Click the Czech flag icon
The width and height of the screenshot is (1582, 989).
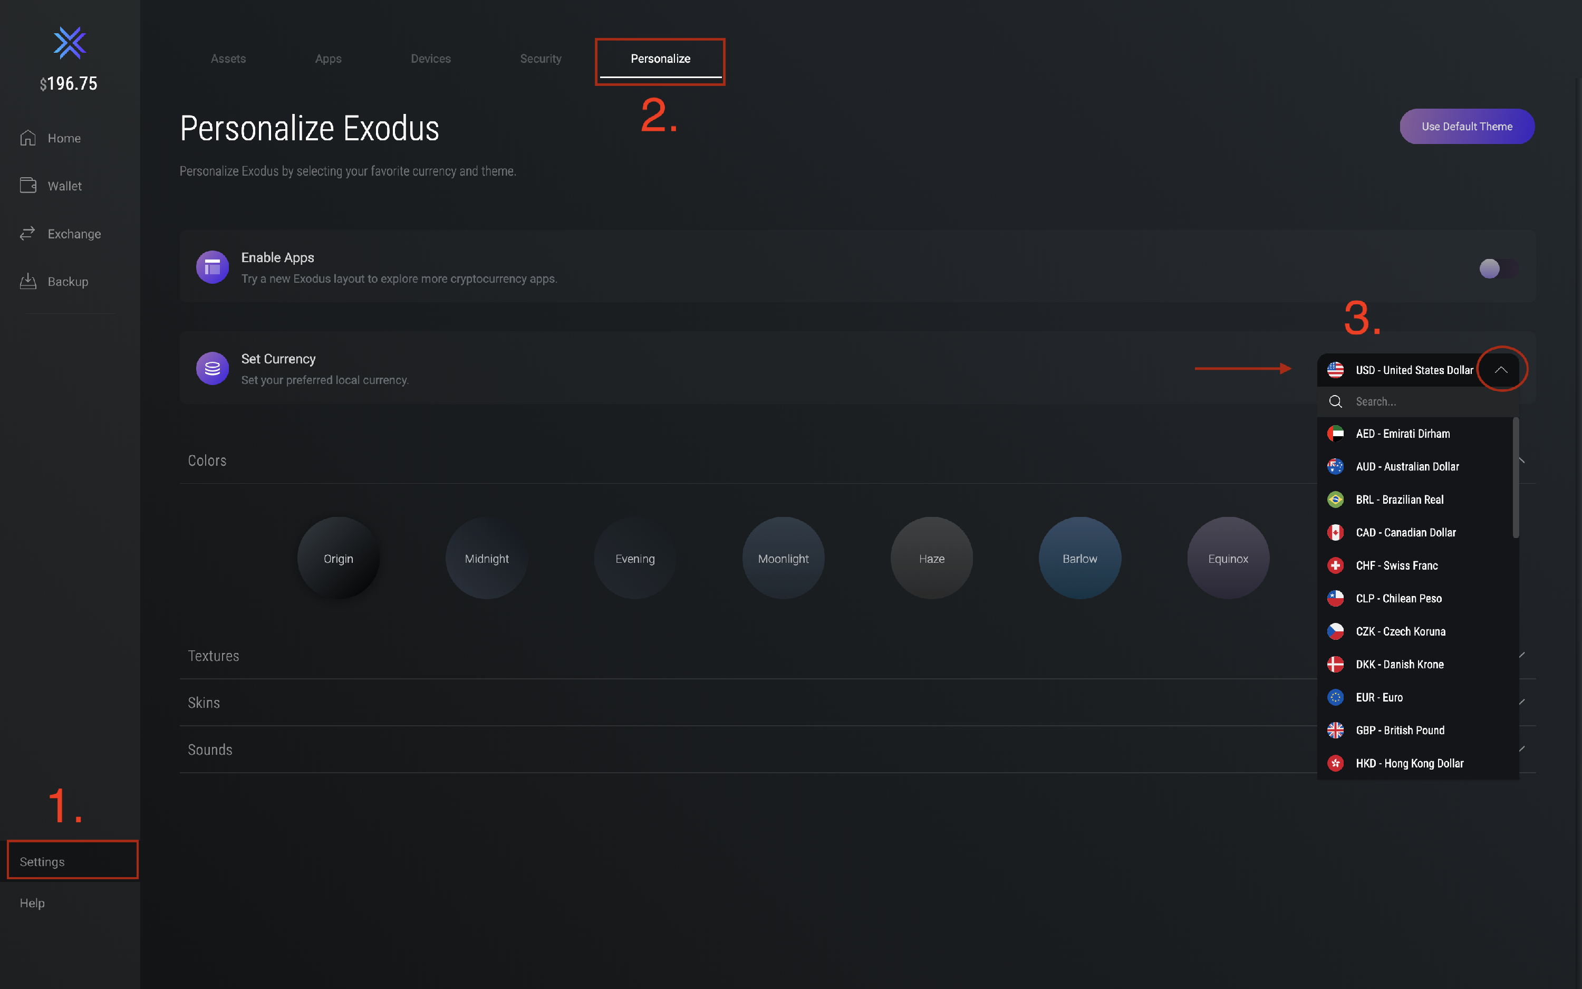1336,631
